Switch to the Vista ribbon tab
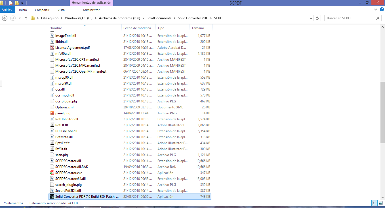The image size is (385, 208). pos(61,10)
